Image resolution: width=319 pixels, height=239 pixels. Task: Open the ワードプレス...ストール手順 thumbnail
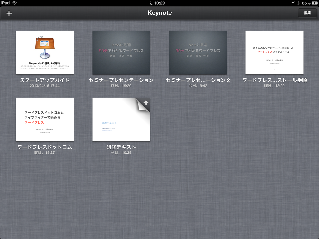pyautogui.click(x=274, y=53)
